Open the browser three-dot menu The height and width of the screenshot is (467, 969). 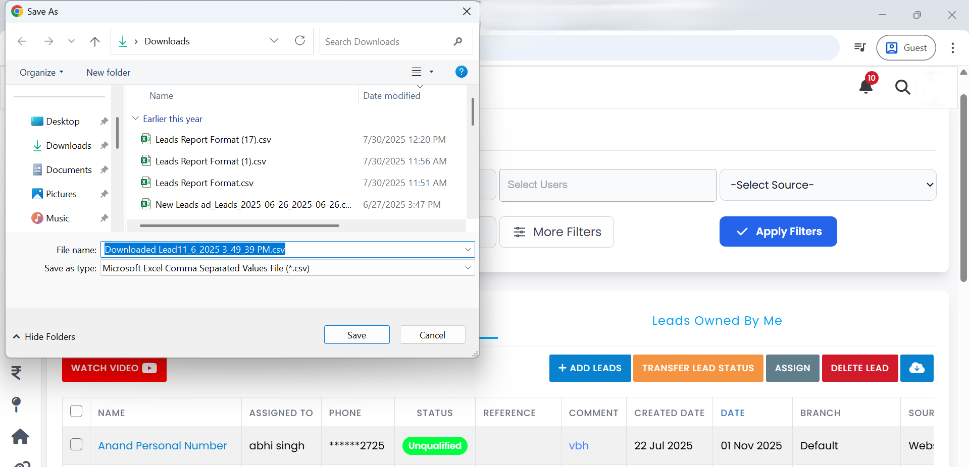pyautogui.click(x=952, y=47)
